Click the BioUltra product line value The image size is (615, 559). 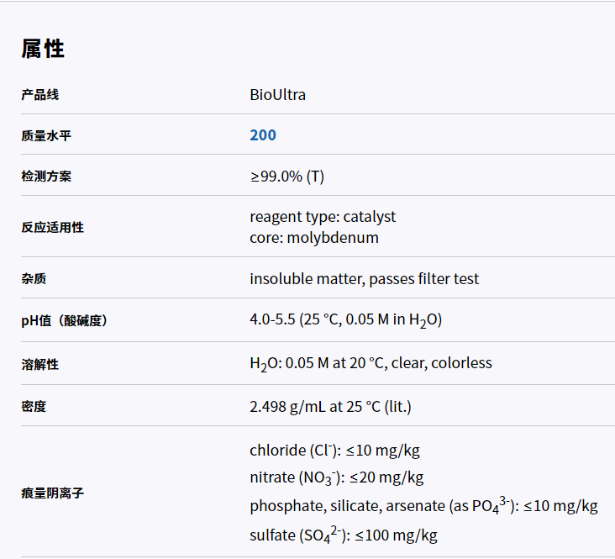(x=277, y=95)
